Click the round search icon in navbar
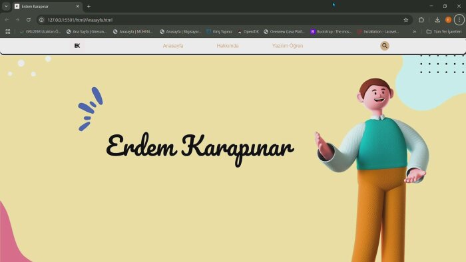466x262 pixels. tap(385, 46)
